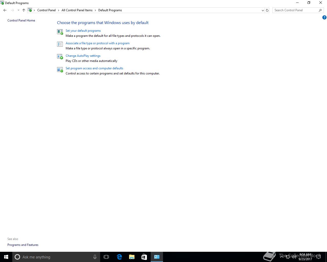Click the Control Panel breadcrumb

pos(46,10)
